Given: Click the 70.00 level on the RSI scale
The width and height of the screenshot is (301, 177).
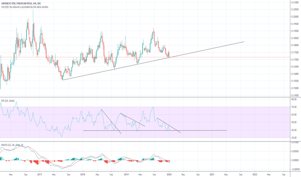Looking at the screenshot, I should click(293, 107).
